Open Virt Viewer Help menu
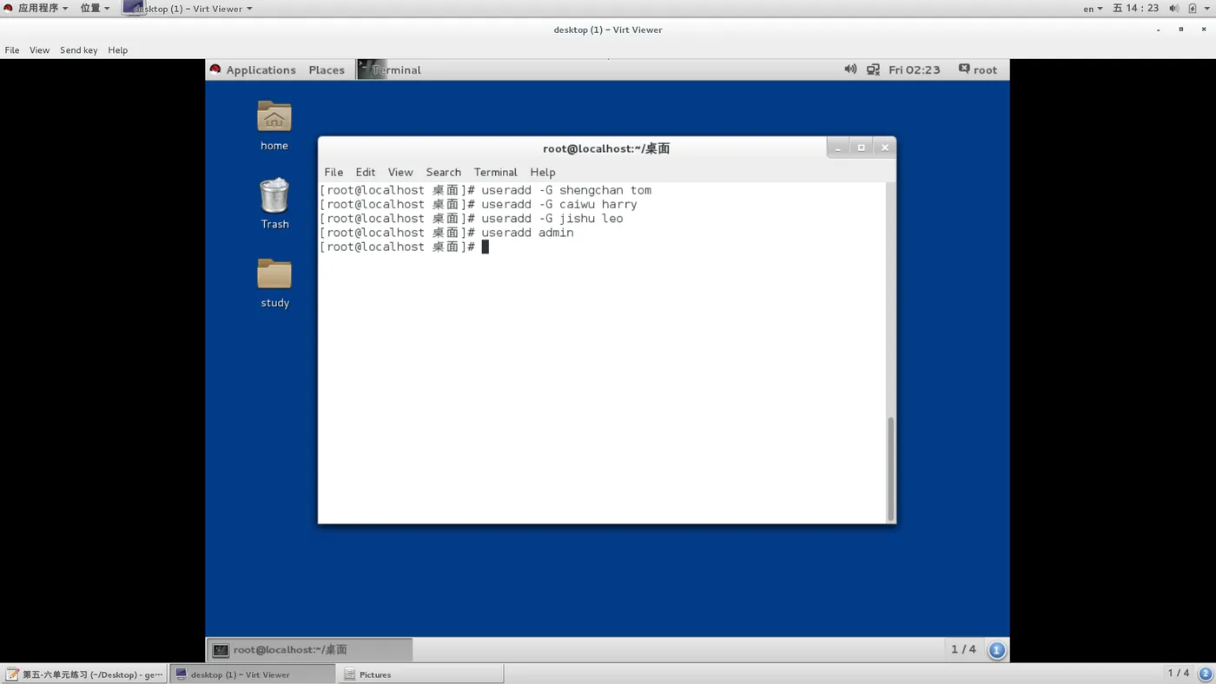 (118, 50)
